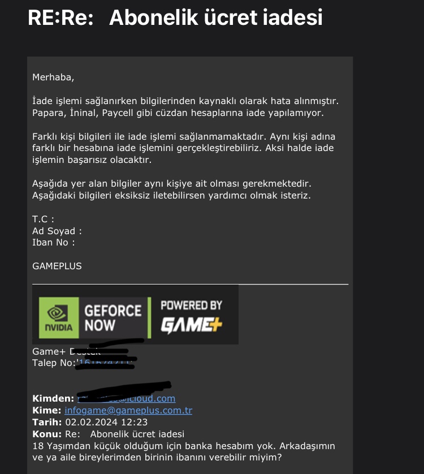Click the quoted message starting '18 Yaşımdan küçük'
The width and height of the screenshot is (424, 474).
[x=183, y=451]
